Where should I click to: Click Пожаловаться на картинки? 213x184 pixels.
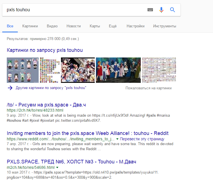(148, 88)
